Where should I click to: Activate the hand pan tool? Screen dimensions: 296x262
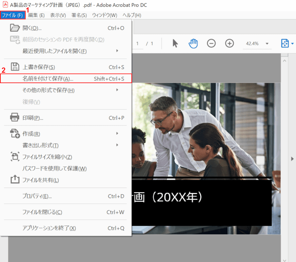193,43
